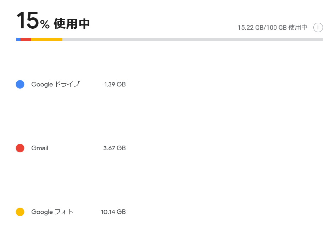
Task: Click the 15% 使用中 heading
Action: pyautogui.click(x=53, y=21)
